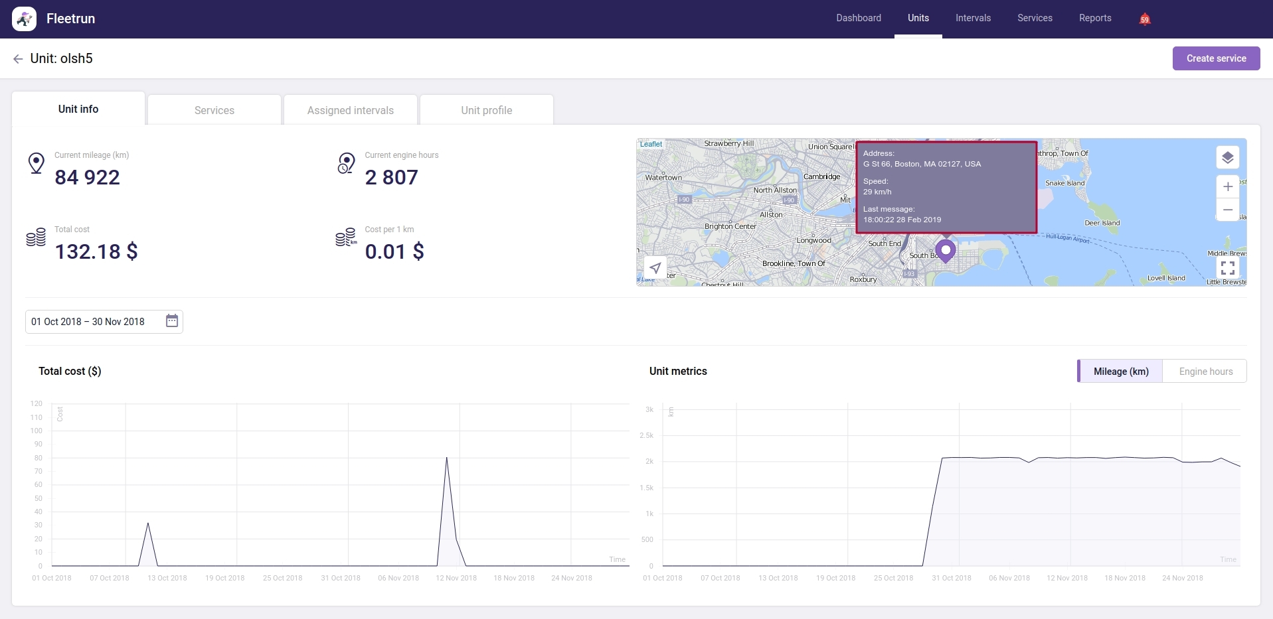The image size is (1273, 619).
Task: Open the map layers selector icon
Action: pos(1227,157)
